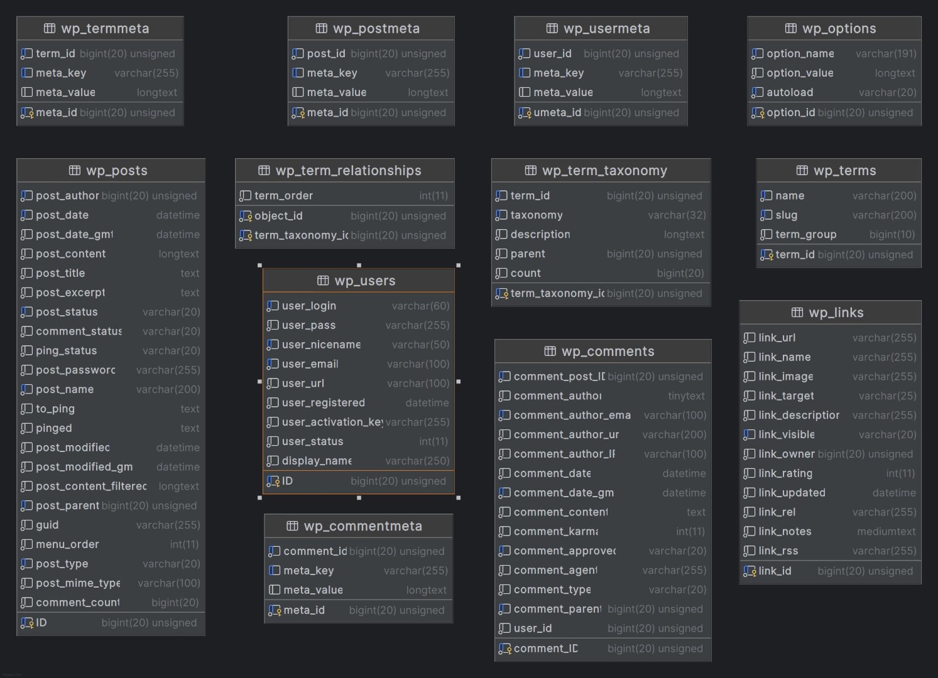
Task: Click the key icon beside comment_ID column
Action: point(504,649)
